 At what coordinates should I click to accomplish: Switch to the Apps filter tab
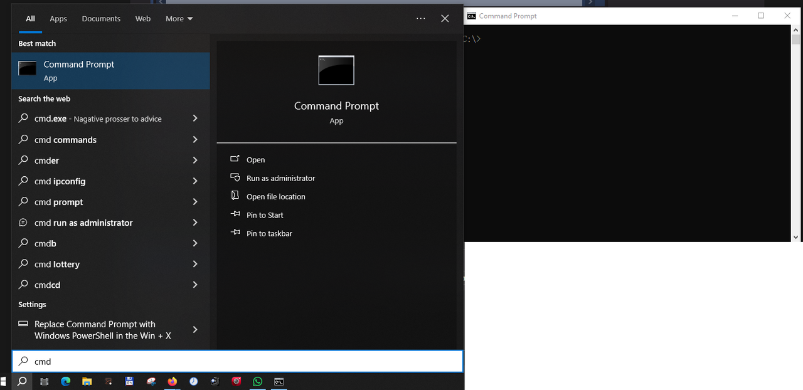(x=58, y=19)
